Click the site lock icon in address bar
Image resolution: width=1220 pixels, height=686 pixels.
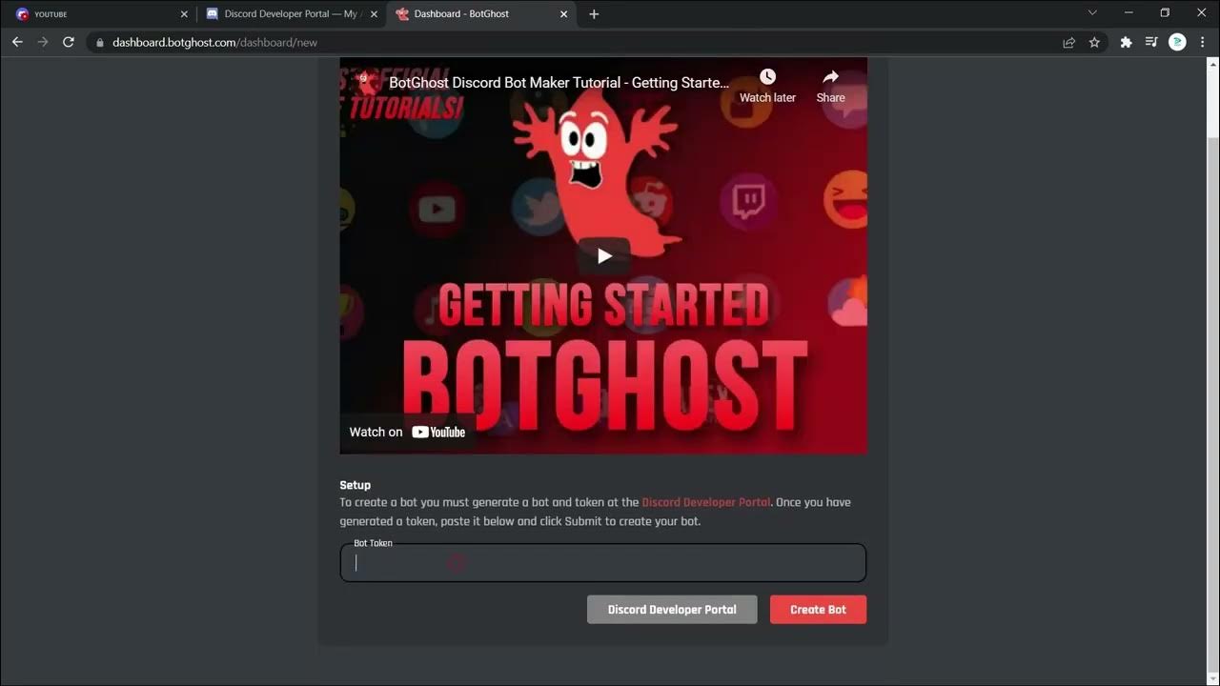99,42
